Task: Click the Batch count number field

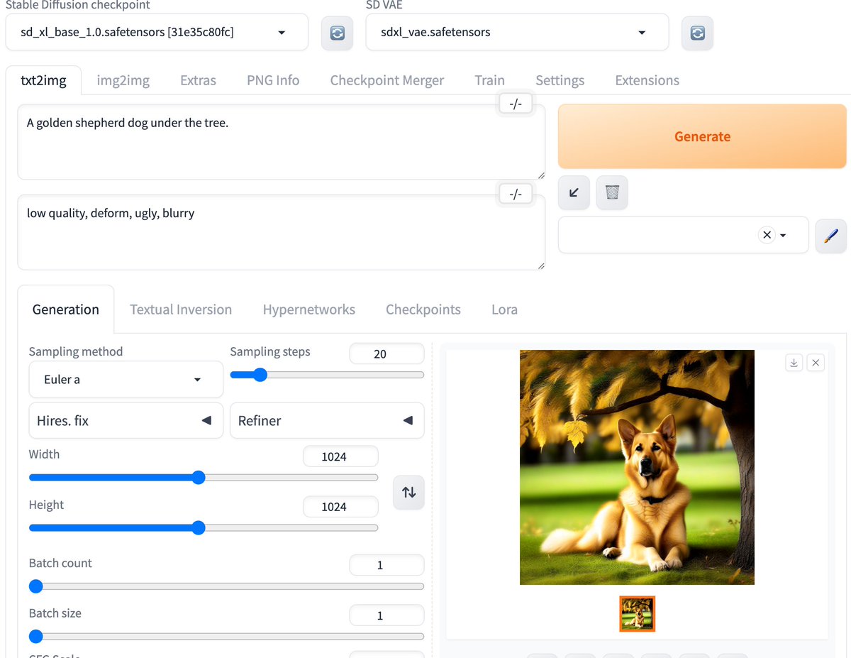Action: point(386,565)
